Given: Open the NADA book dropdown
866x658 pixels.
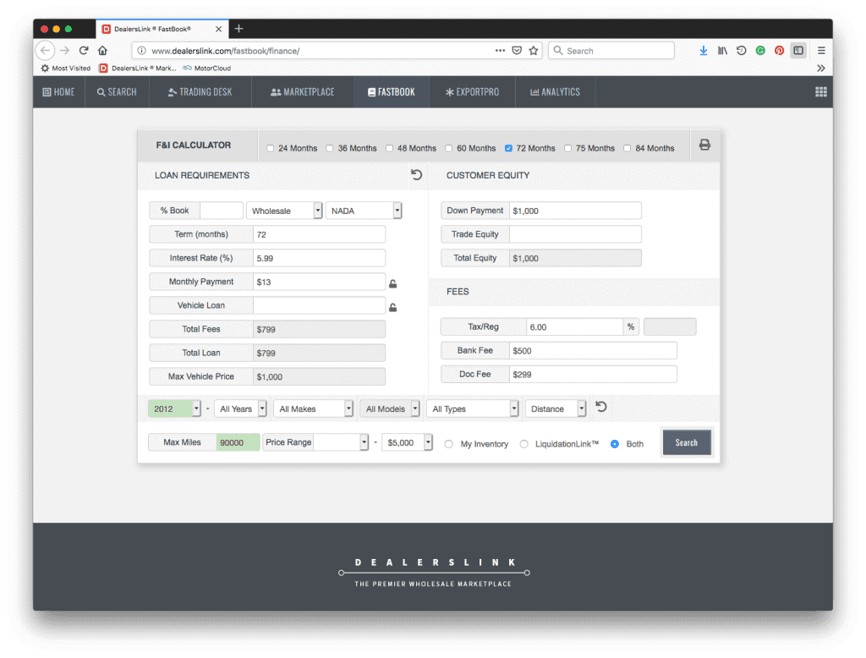Looking at the screenshot, I should pos(364,211).
